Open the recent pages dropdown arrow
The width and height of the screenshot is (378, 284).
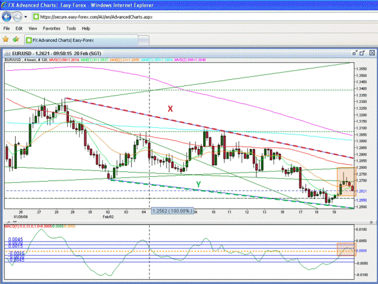click(x=25, y=17)
